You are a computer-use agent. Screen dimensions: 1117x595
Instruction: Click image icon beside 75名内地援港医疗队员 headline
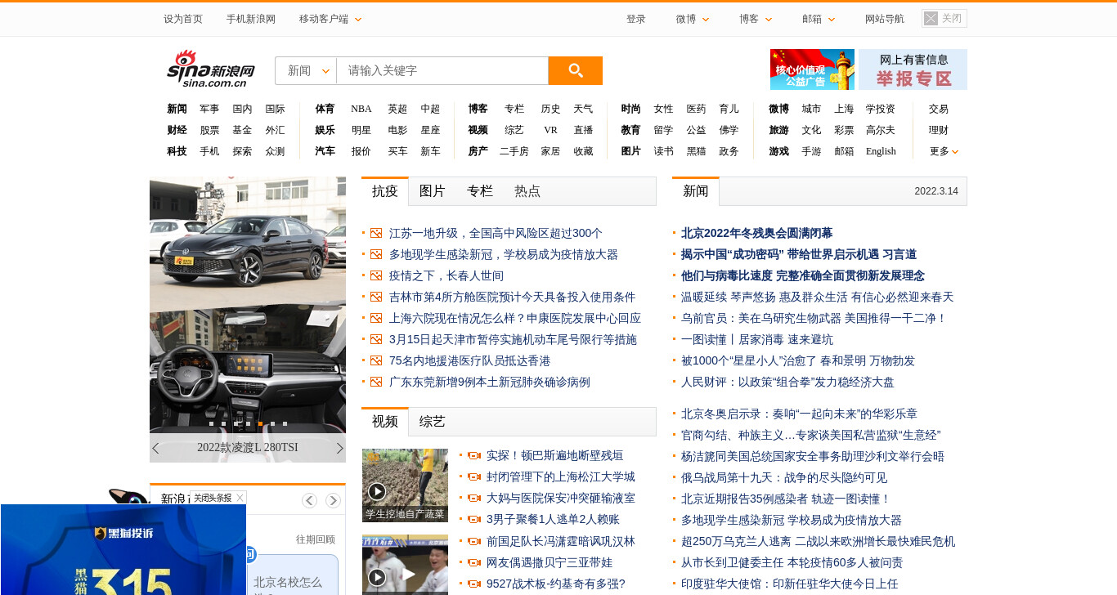pyautogui.click(x=376, y=361)
